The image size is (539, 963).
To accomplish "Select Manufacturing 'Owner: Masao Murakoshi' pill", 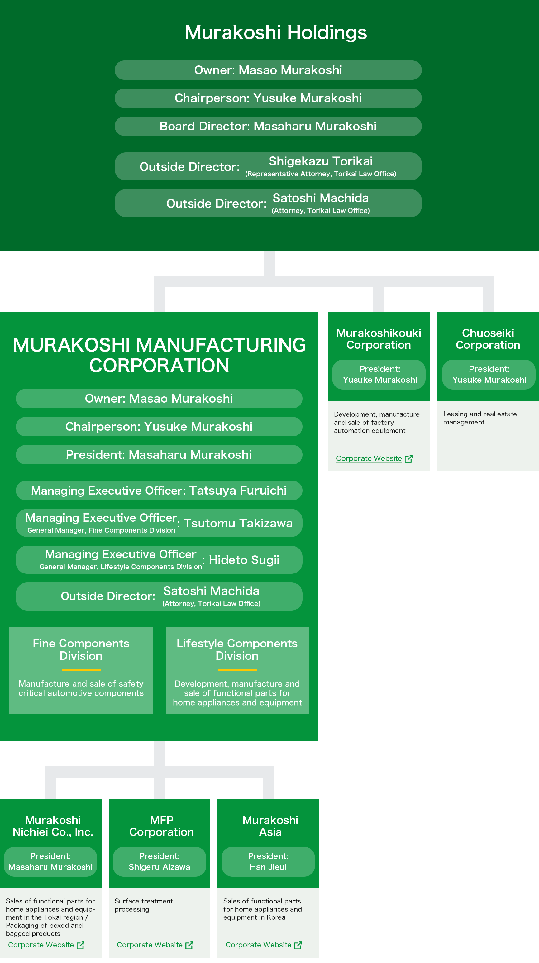I will 159,399.
